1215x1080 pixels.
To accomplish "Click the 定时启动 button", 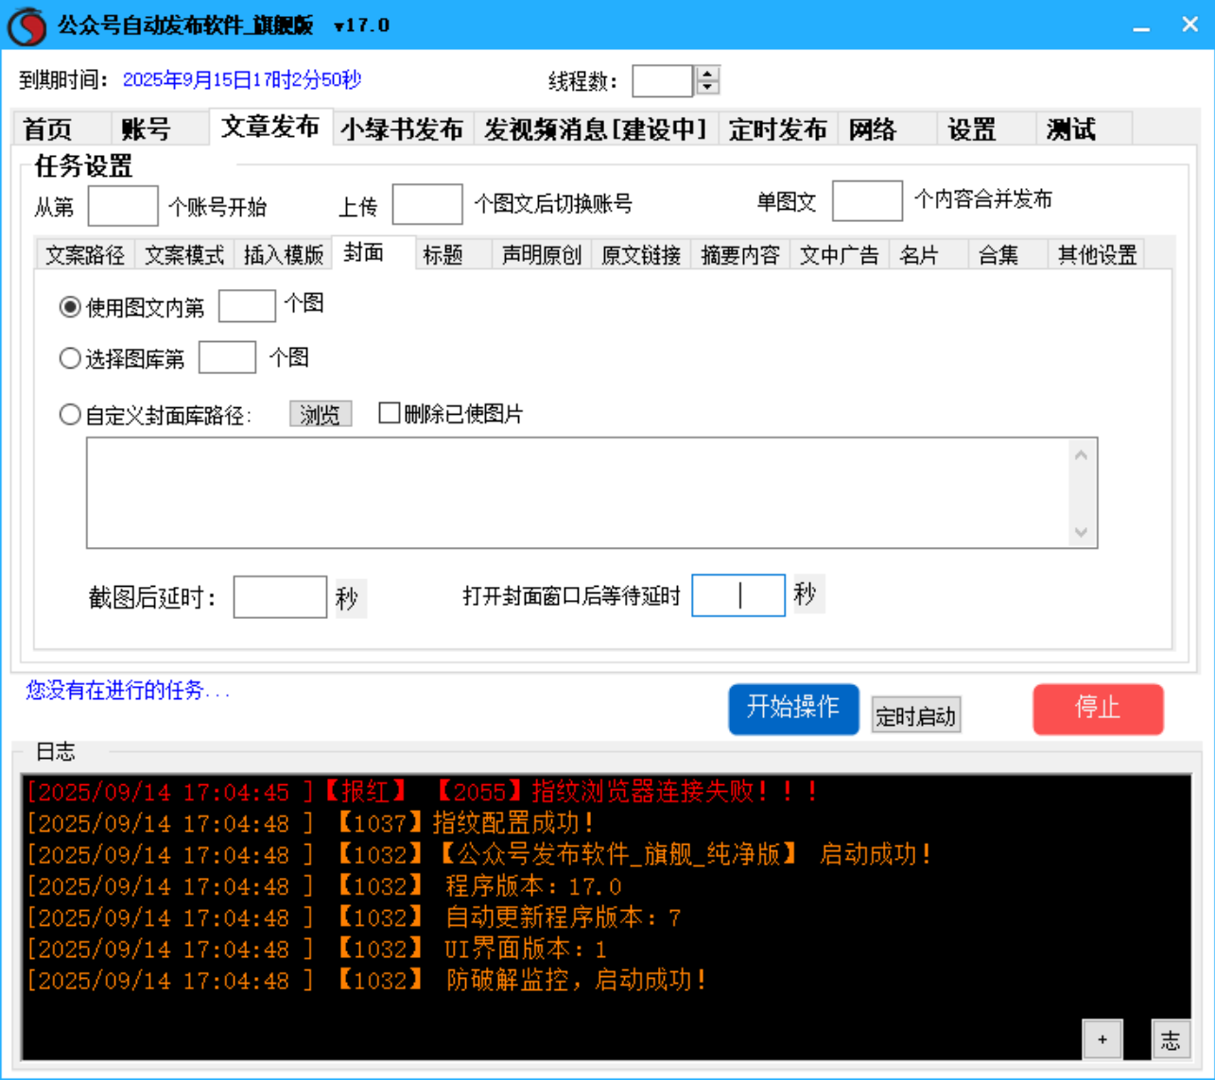I will [914, 714].
